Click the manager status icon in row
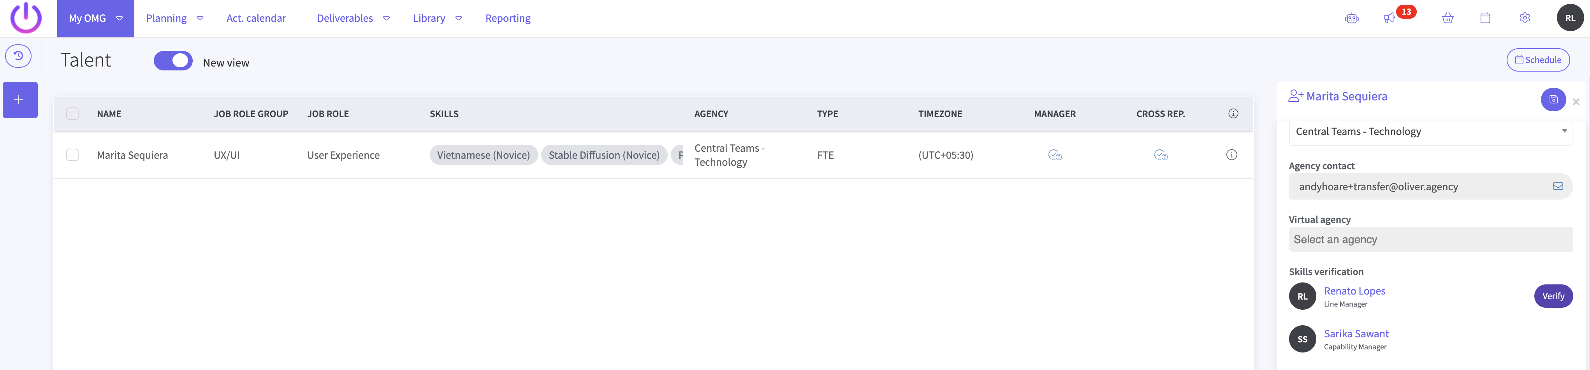1590x370 pixels. [1055, 155]
